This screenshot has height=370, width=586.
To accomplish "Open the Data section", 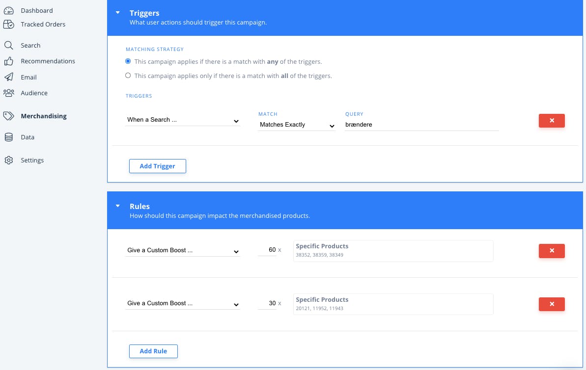I will (x=28, y=137).
